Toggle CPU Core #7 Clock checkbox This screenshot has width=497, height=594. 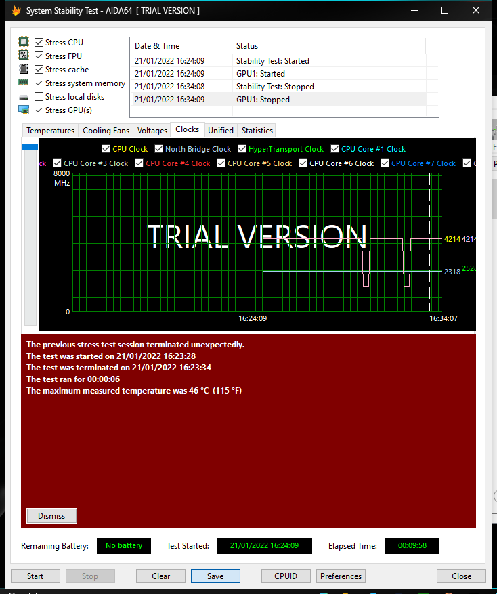[385, 163]
